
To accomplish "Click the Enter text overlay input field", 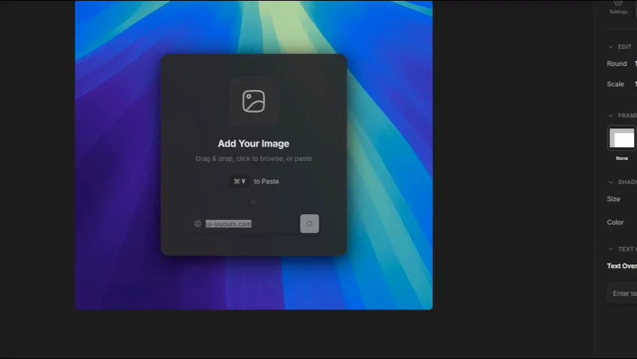I will pos(622,293).
